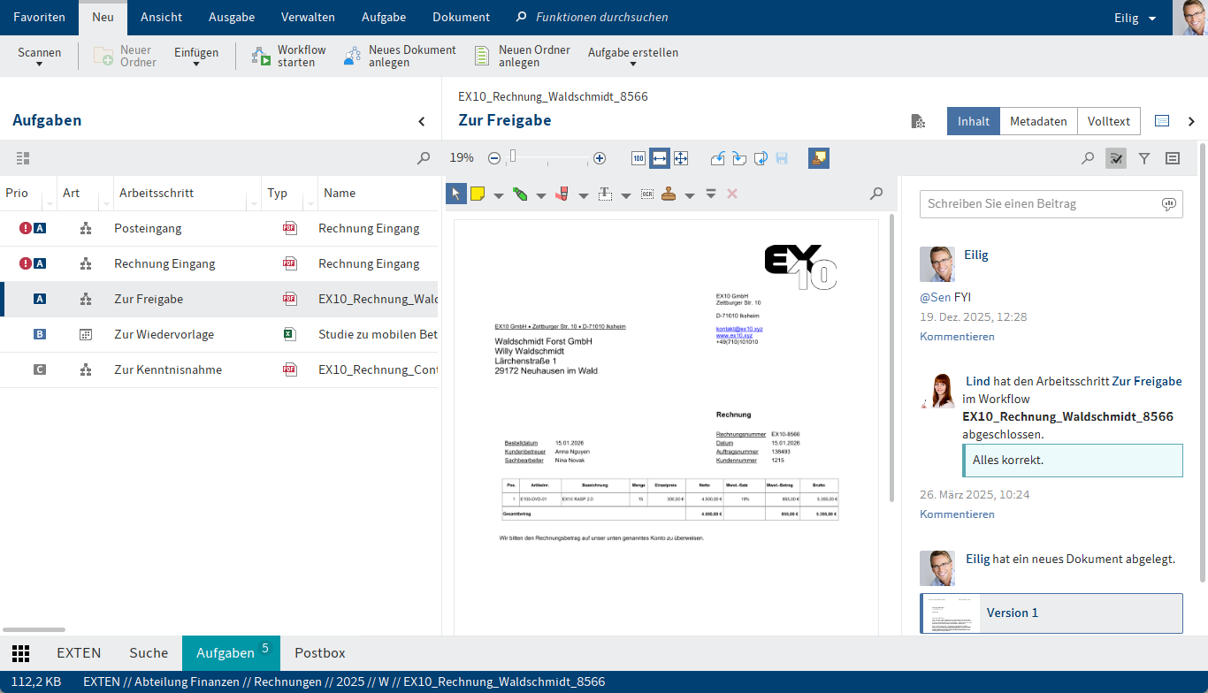Expand the Aufgabe erstellen dropdown
The height and width of the screenshot is (693, 1208).
pos(633,57)
